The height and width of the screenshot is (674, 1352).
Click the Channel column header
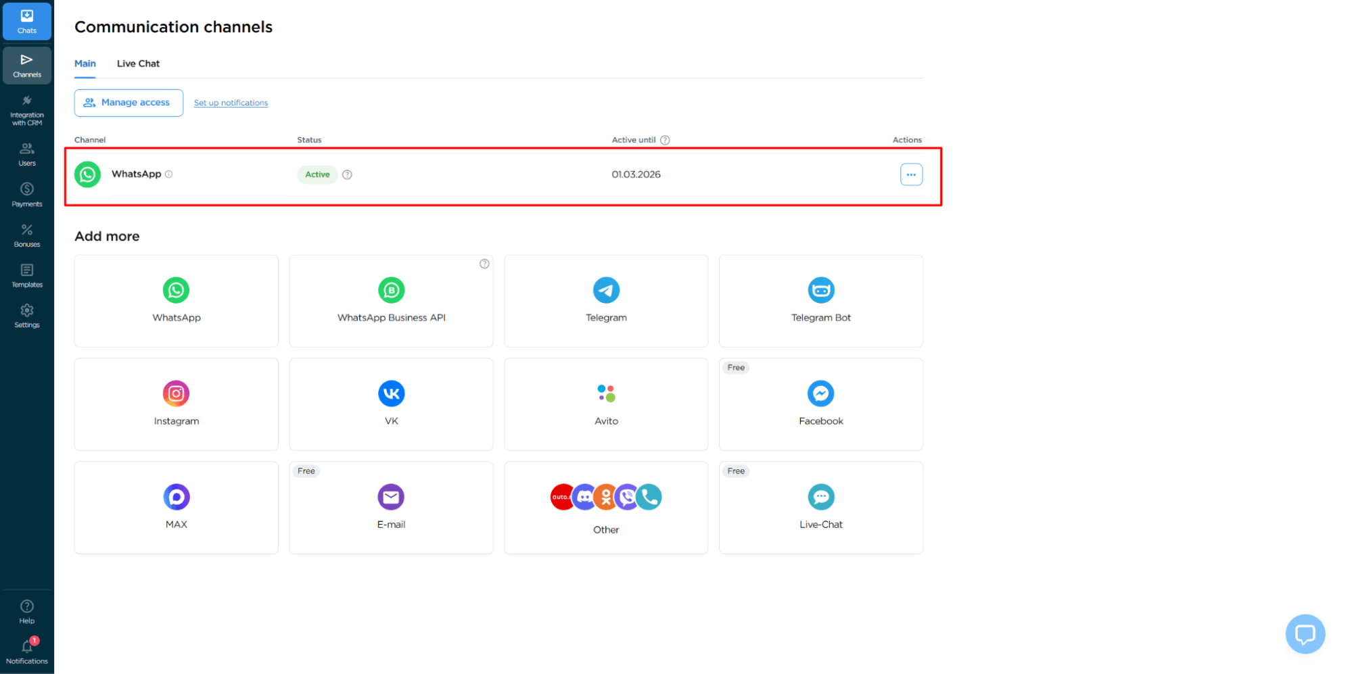click(x=90, y=140)
